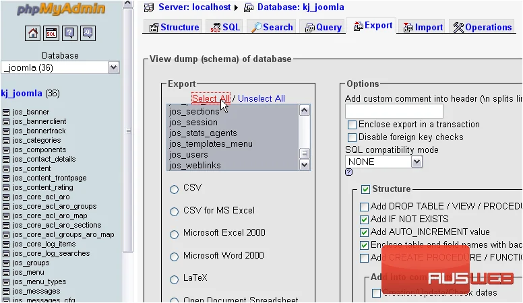Open help icon under SQL compatibility mode

point(348,172)
